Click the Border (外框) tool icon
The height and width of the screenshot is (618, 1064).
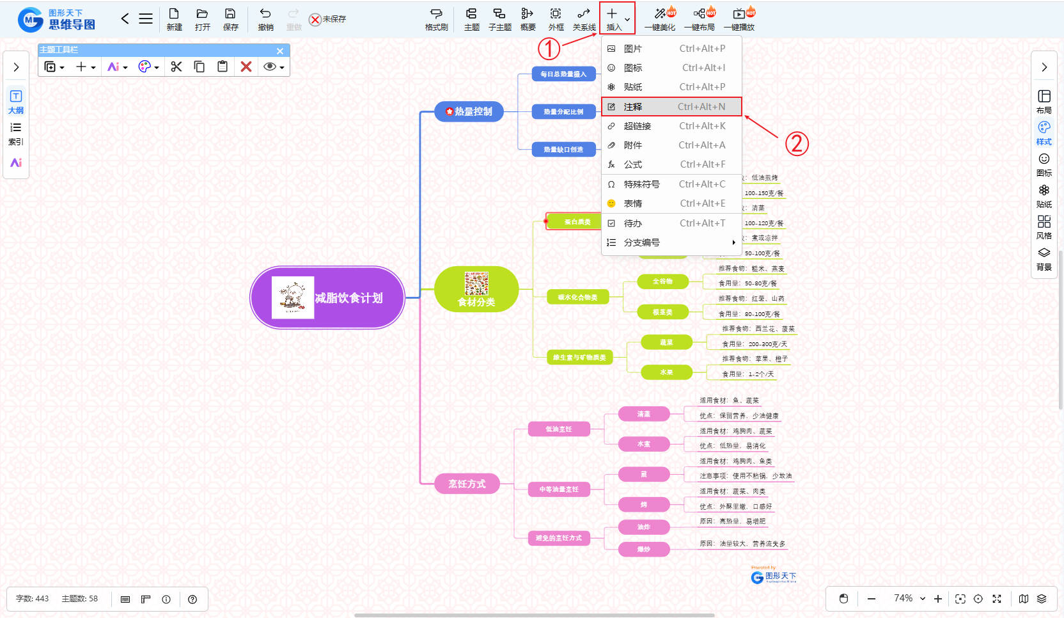coord(556,19)
